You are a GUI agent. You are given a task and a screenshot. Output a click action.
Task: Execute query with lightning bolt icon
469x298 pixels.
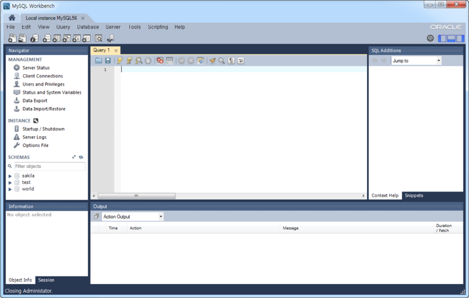(x=120, y=61)
